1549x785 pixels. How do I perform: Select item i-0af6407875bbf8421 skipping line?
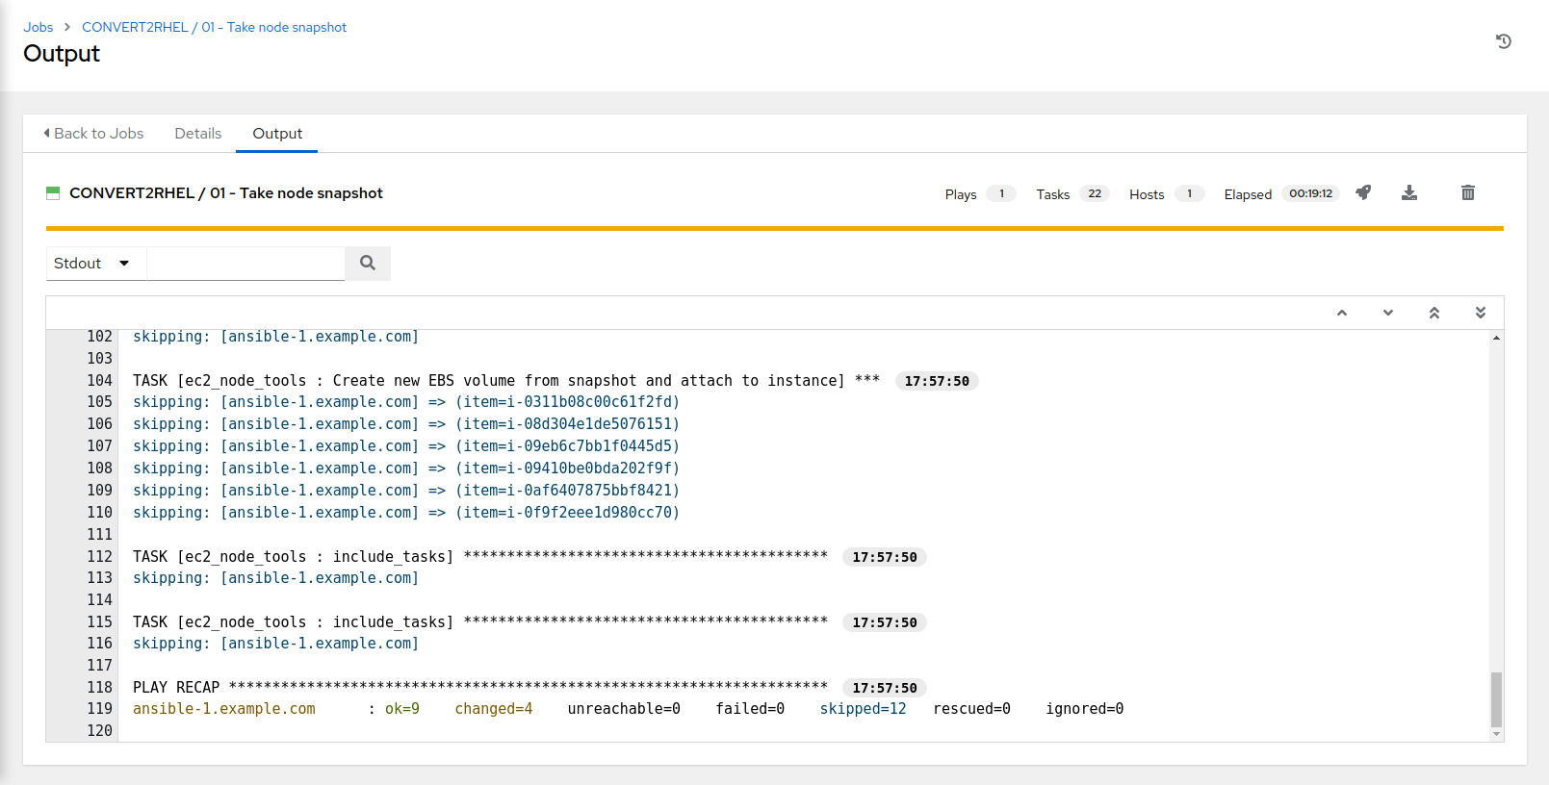pos(406,491)
